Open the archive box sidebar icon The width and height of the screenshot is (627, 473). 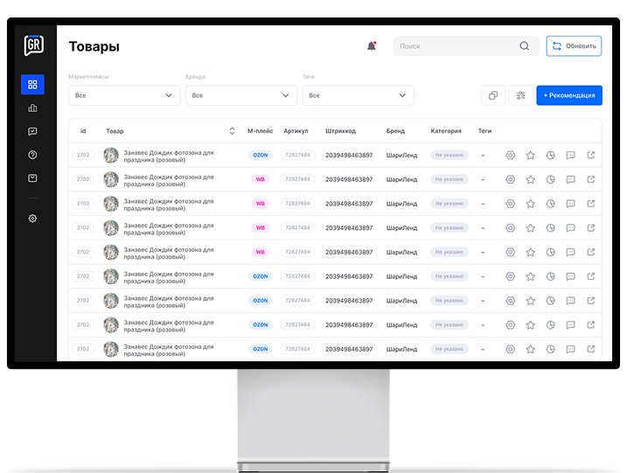(32, 178)
